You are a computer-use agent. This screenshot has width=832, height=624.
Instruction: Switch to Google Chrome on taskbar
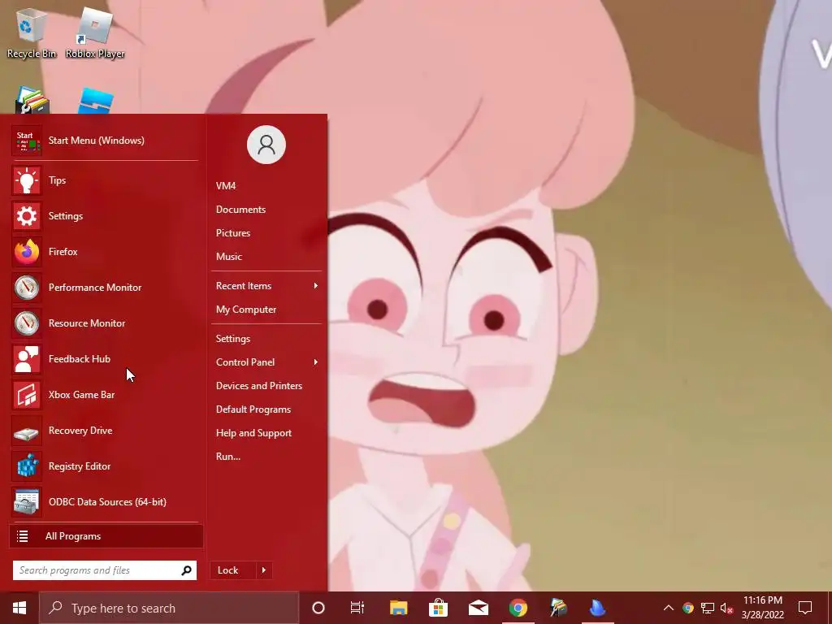(x=518, y=608)
